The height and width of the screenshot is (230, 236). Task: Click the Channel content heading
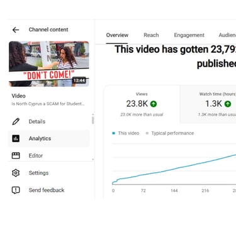48,30
